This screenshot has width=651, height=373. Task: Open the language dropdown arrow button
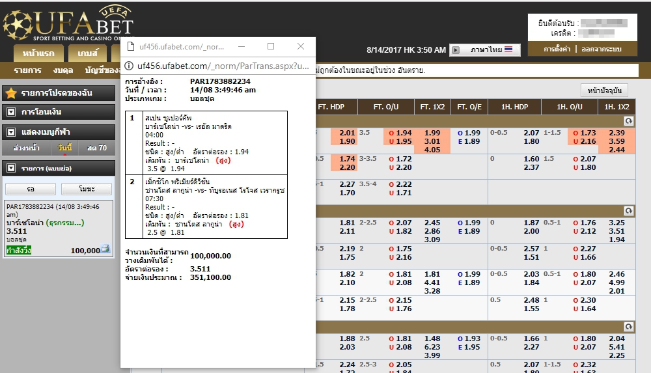(456, 50)
